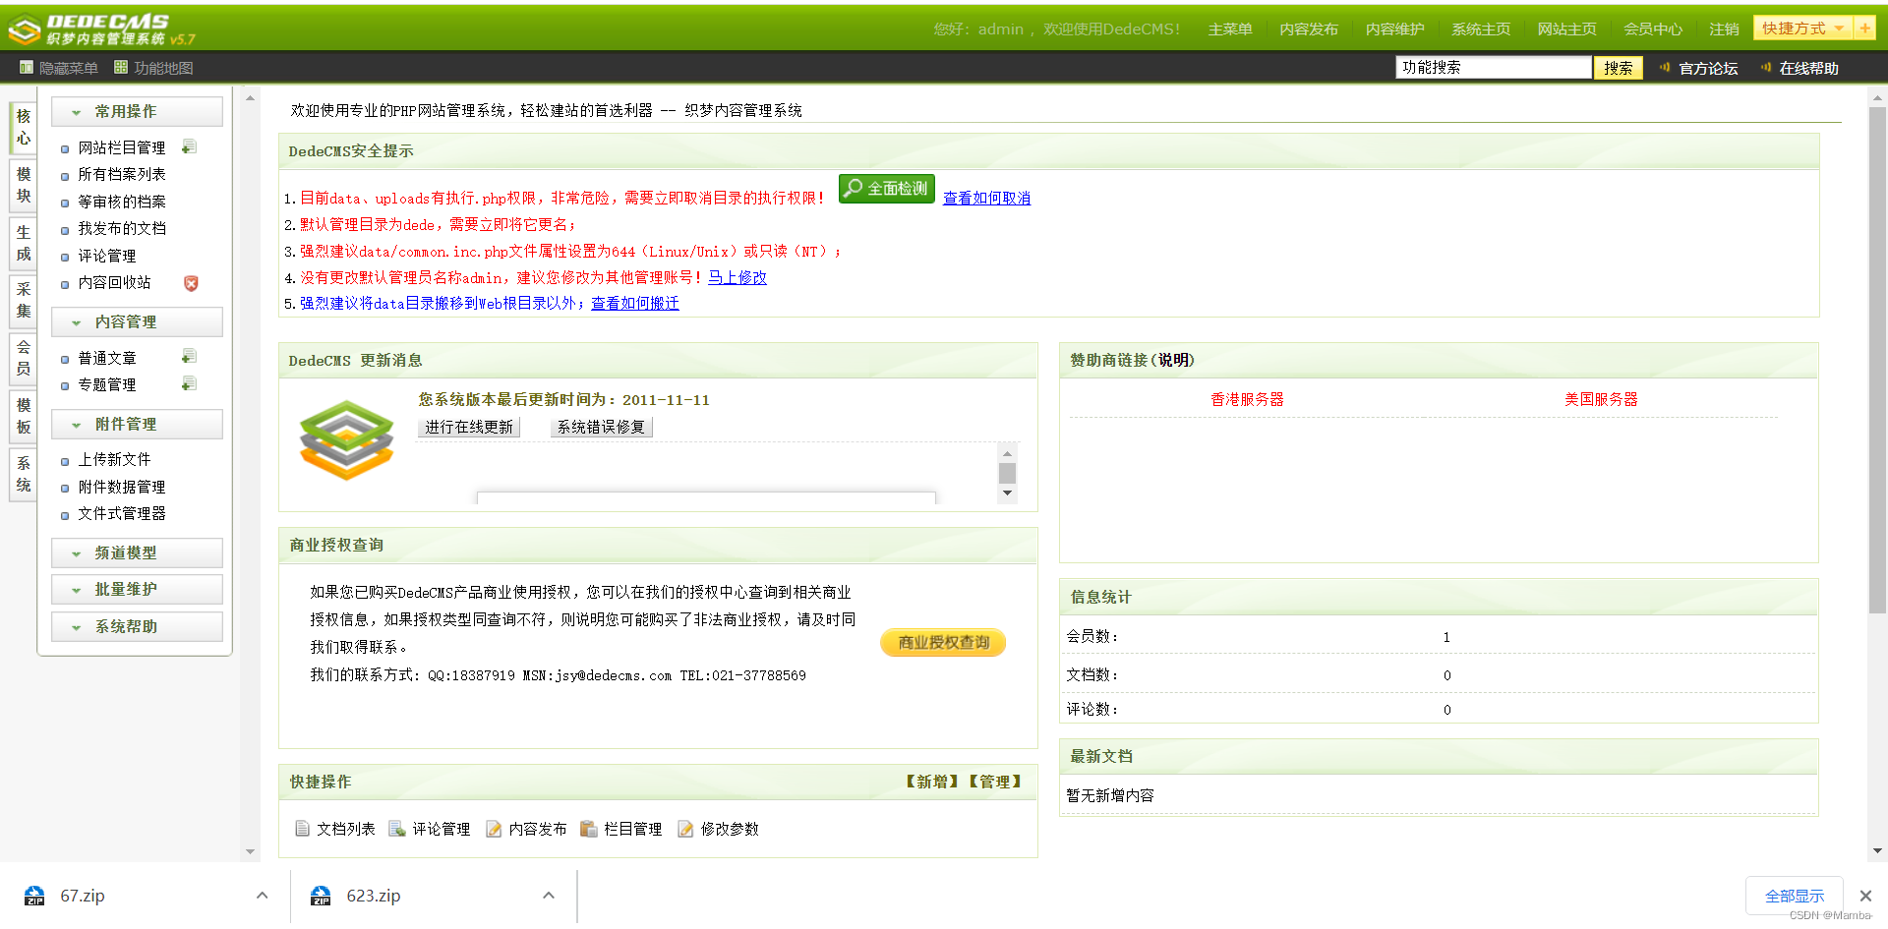Click the DedeCMS update stack logo
The height and width of the screenshot is (929, 1888).
[x=346, y=439]
